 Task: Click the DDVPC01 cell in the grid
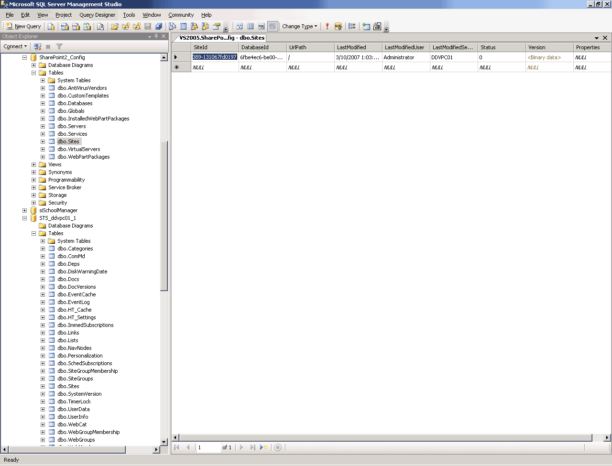point(454,57)
